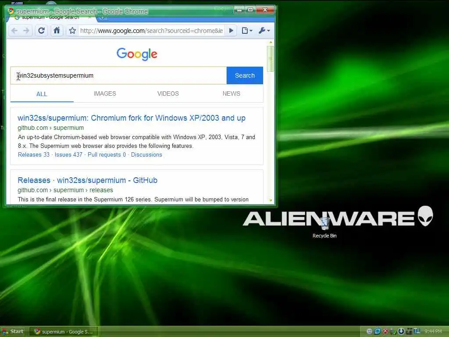Screen dimensions: 449x337
Task: Close the Chrome window
Action: tap(265, 10)
